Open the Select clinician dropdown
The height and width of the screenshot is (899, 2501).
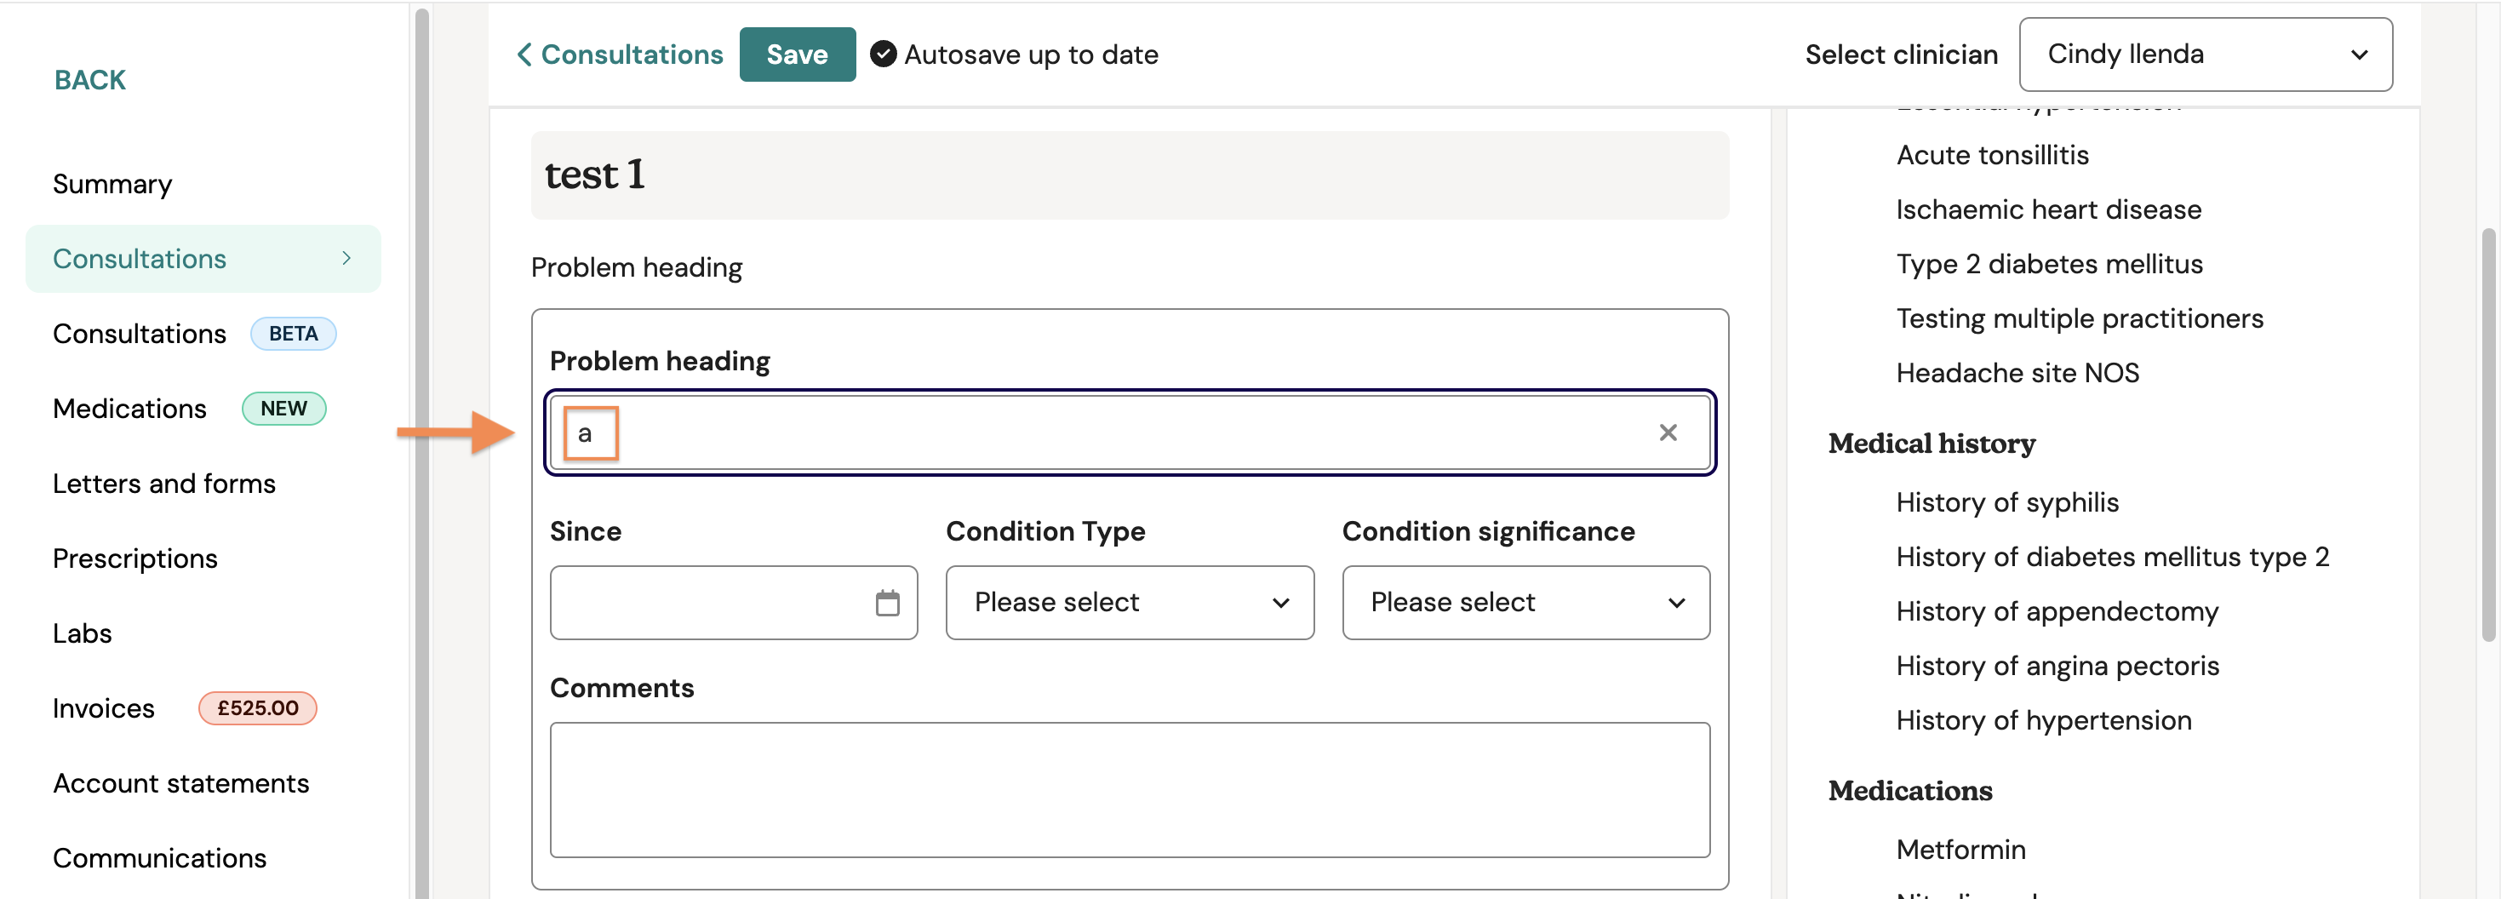[x=2205, y=54]
